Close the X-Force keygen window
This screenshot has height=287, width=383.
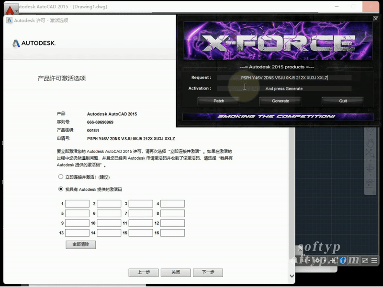tap(376, 19)
